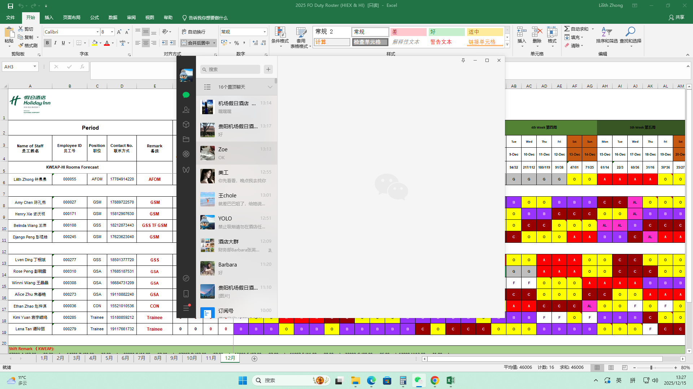Viewport: 693px width, 389px height.
Task: Open WeChat contacts icon in sidebar
Action: [x=186, y=109]
